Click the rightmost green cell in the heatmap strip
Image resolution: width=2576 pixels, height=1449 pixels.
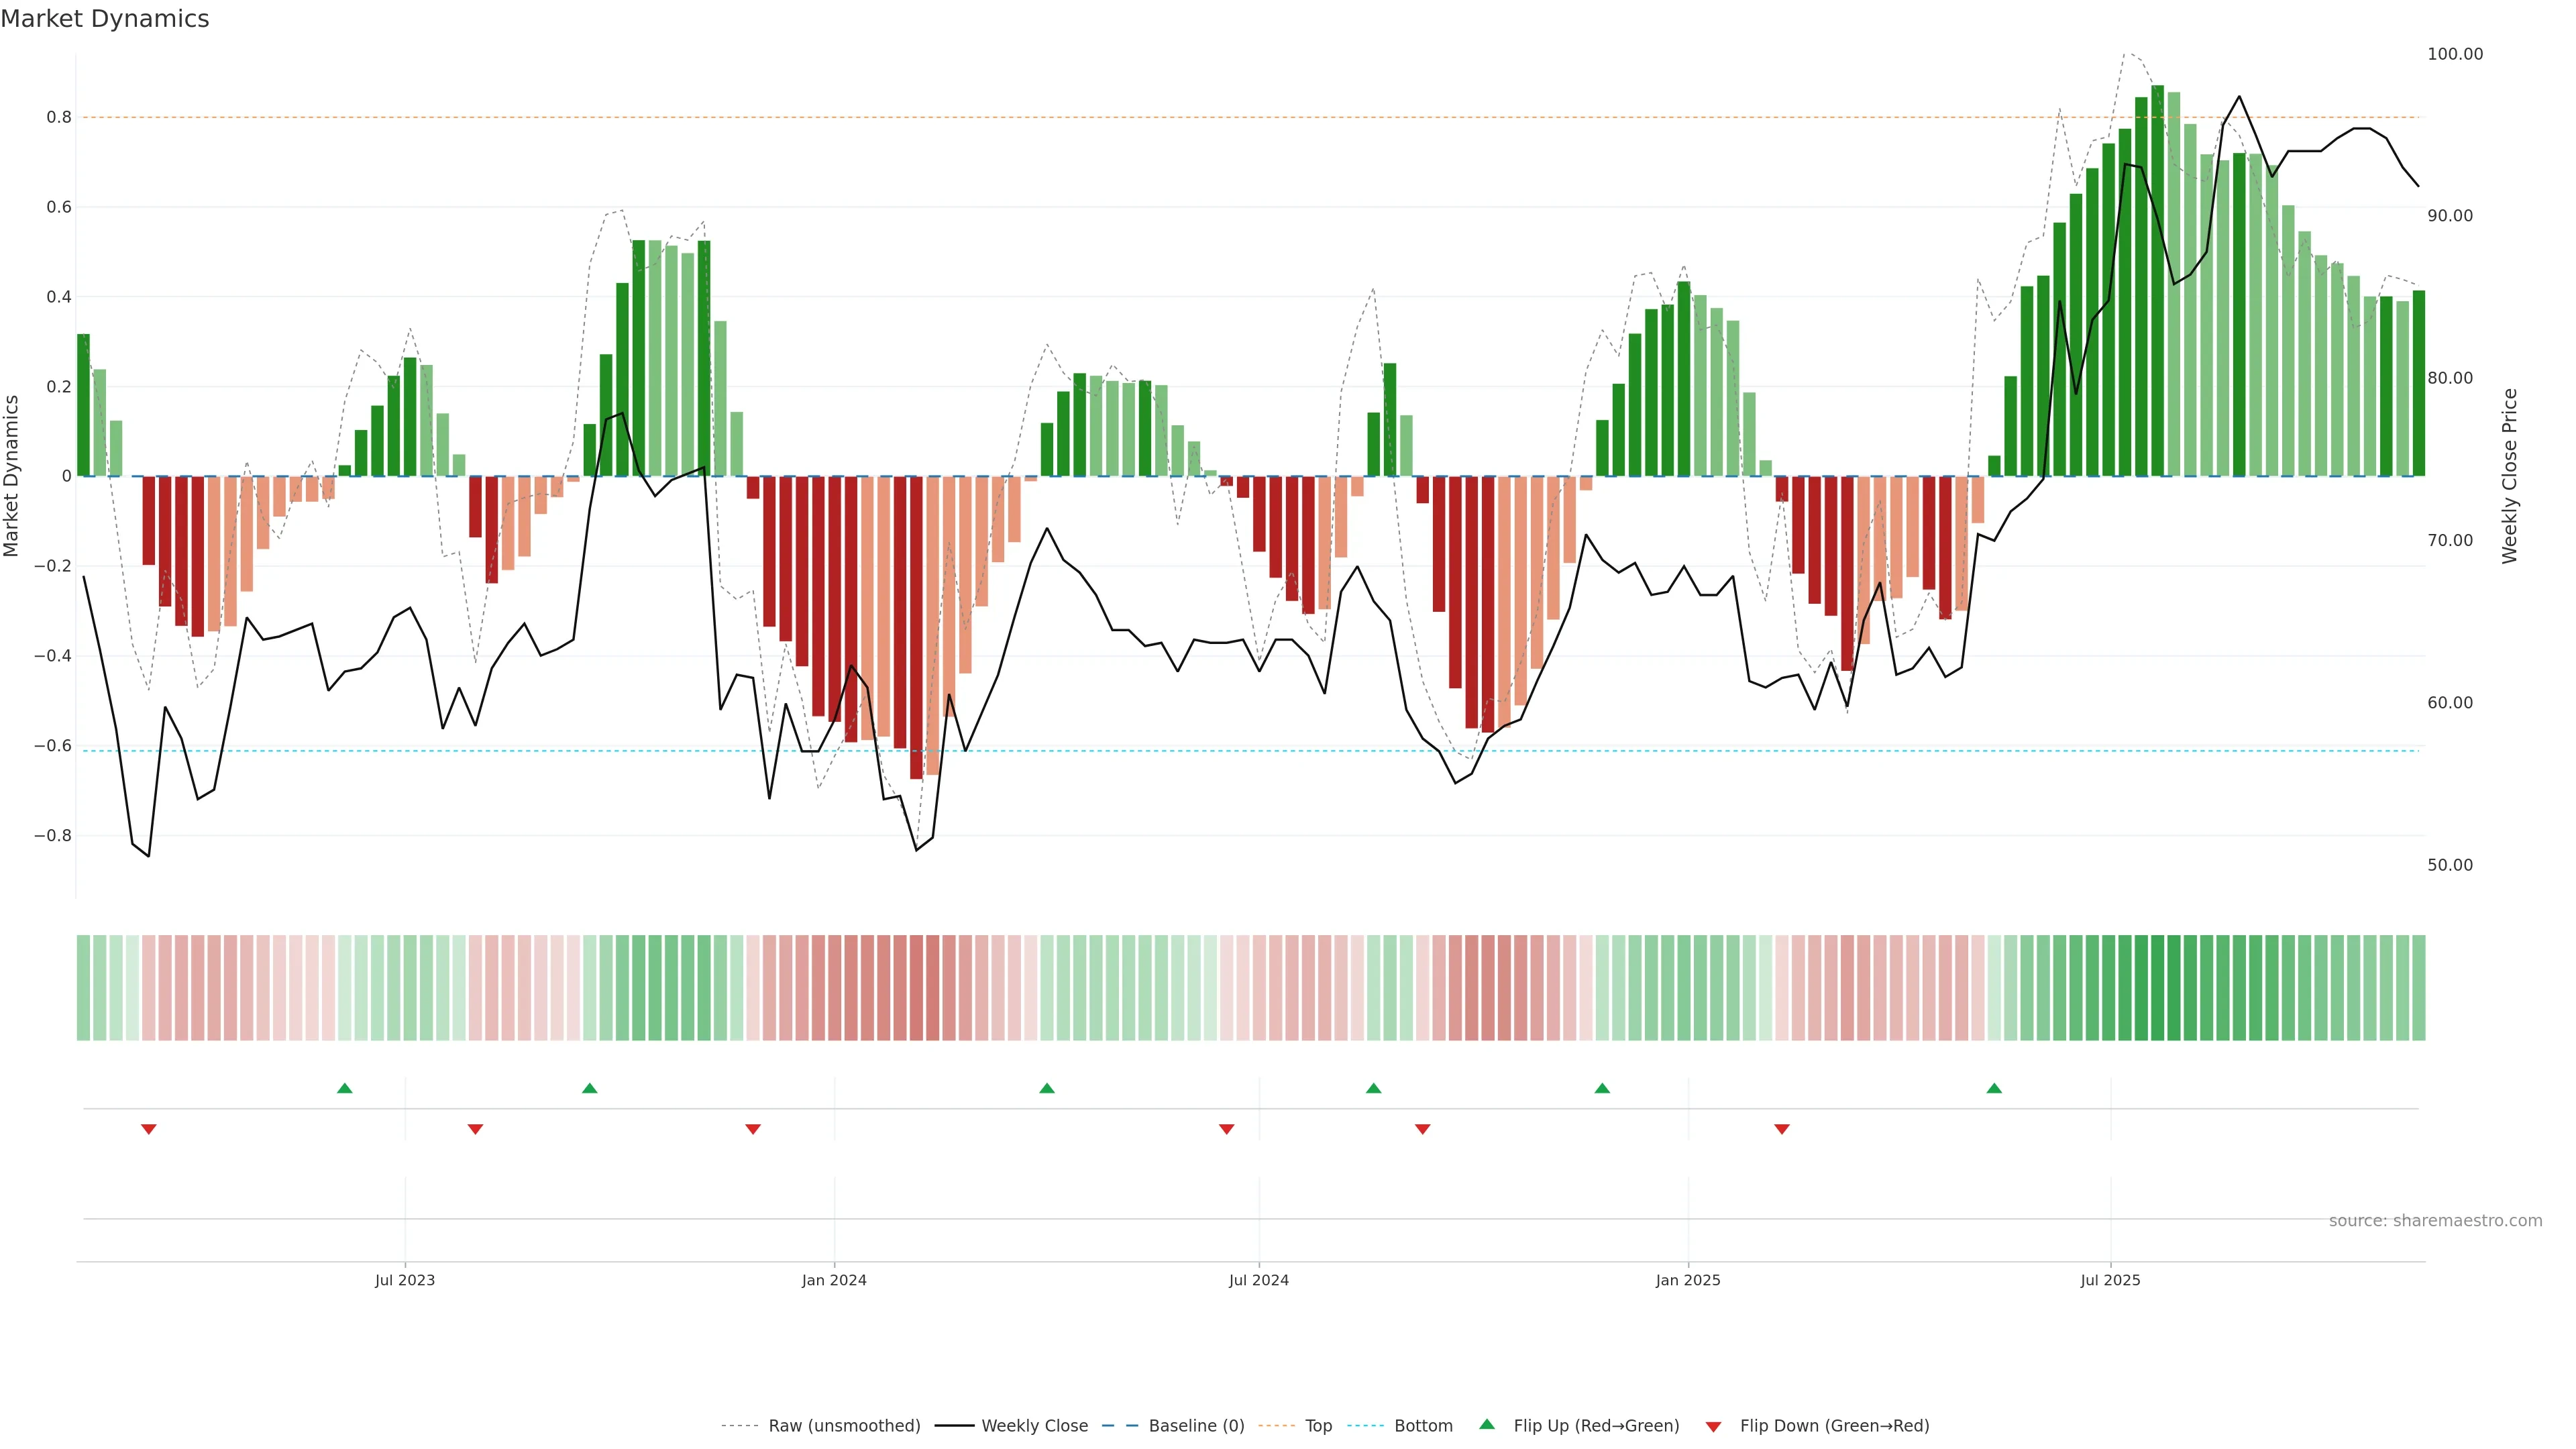(x=2418, y=988)
